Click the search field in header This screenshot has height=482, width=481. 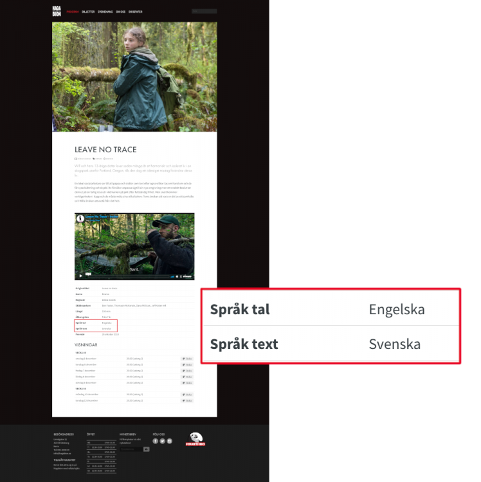[x=204, y=11]
